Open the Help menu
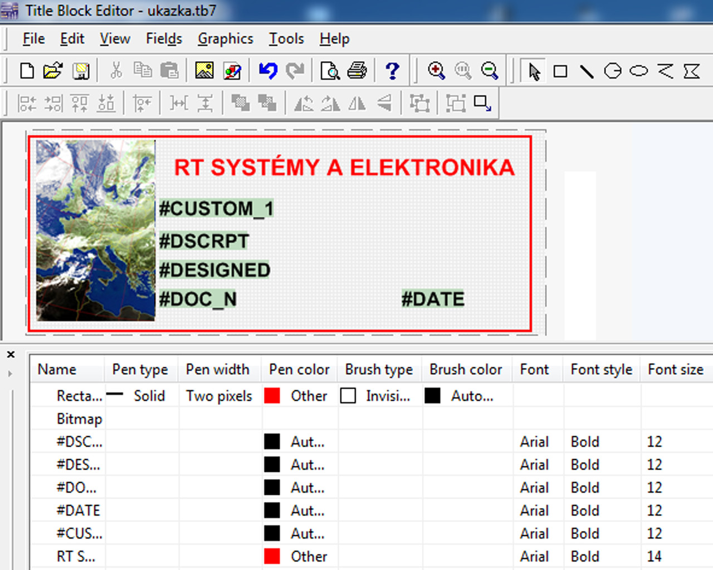713x570 pixels. coord(334,38)
